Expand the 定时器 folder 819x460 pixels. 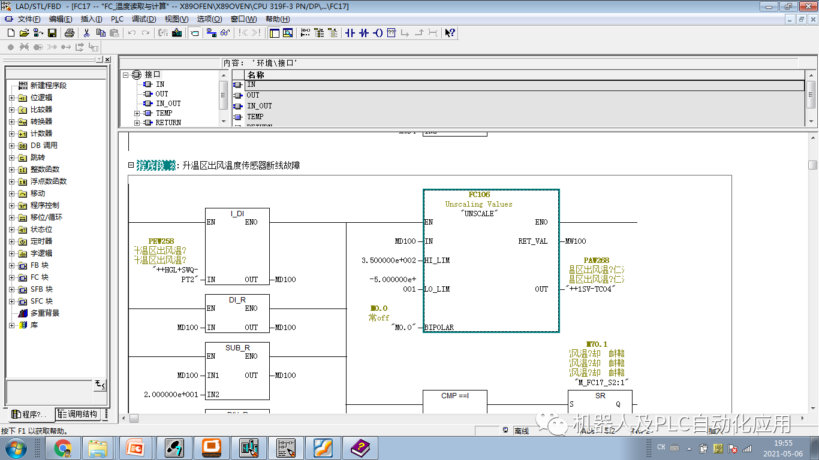tap(12, 241)
